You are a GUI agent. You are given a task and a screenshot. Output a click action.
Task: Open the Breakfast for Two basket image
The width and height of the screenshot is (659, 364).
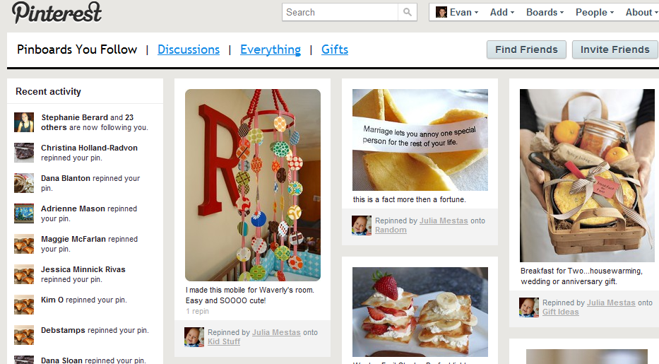(587, 175)
